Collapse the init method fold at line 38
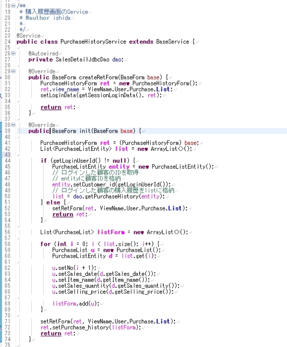Viewport: 287px width, 347px height. (13, 125)
